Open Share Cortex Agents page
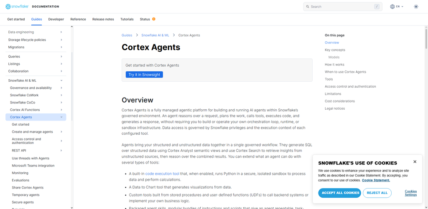The width and height of the screenshot is (428, 209). tap(28, 188)
